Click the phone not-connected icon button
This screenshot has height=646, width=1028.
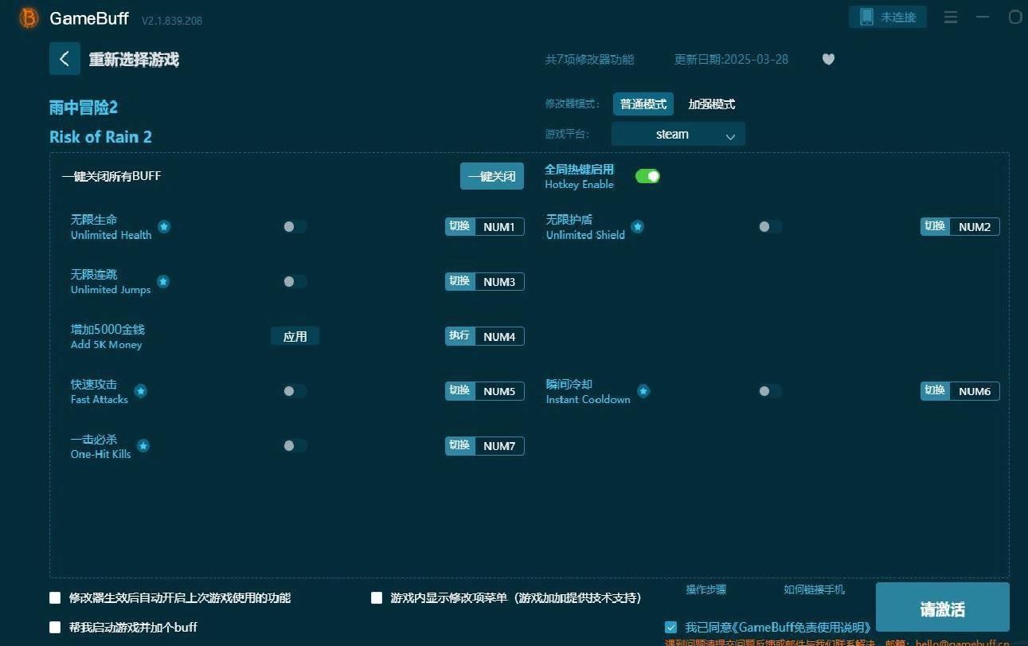(888, 17)
